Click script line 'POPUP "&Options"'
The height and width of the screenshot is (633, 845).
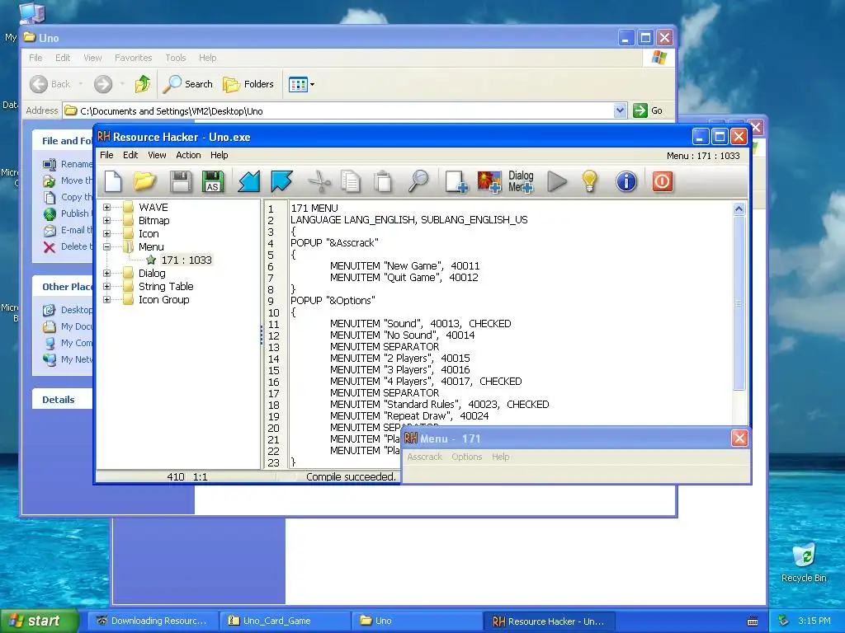click(x=333, y=300)
